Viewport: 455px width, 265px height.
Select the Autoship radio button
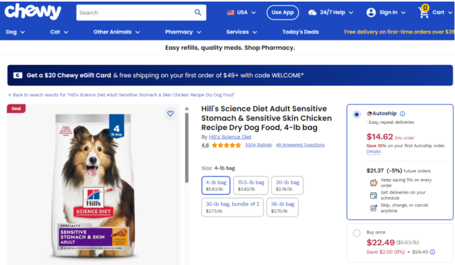[x=357, y=114]
